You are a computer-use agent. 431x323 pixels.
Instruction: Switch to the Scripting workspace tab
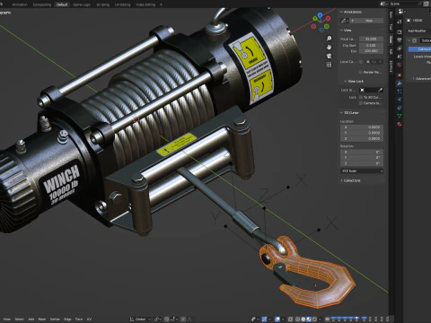coord(102,4)
